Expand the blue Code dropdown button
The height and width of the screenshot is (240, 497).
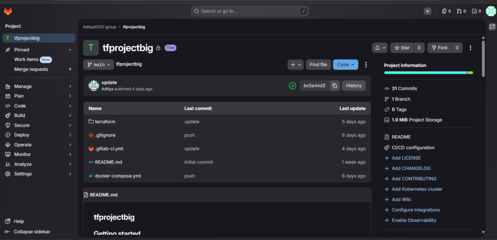[346, 64]
